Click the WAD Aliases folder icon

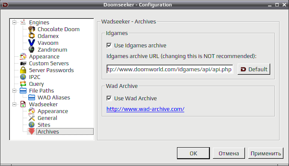(x=32, y=97)
